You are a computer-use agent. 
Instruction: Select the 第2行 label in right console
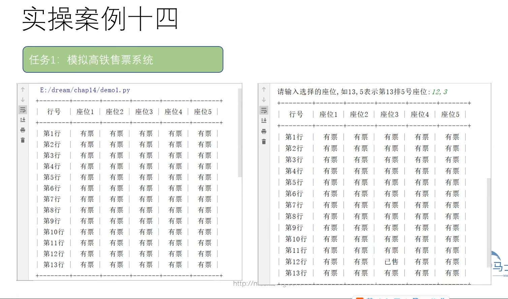pos(294,148)
